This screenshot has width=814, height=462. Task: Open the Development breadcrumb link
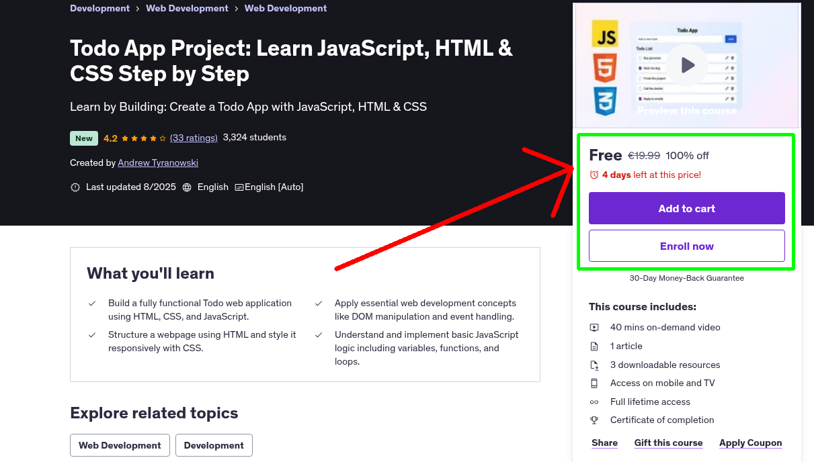point(100,9)
